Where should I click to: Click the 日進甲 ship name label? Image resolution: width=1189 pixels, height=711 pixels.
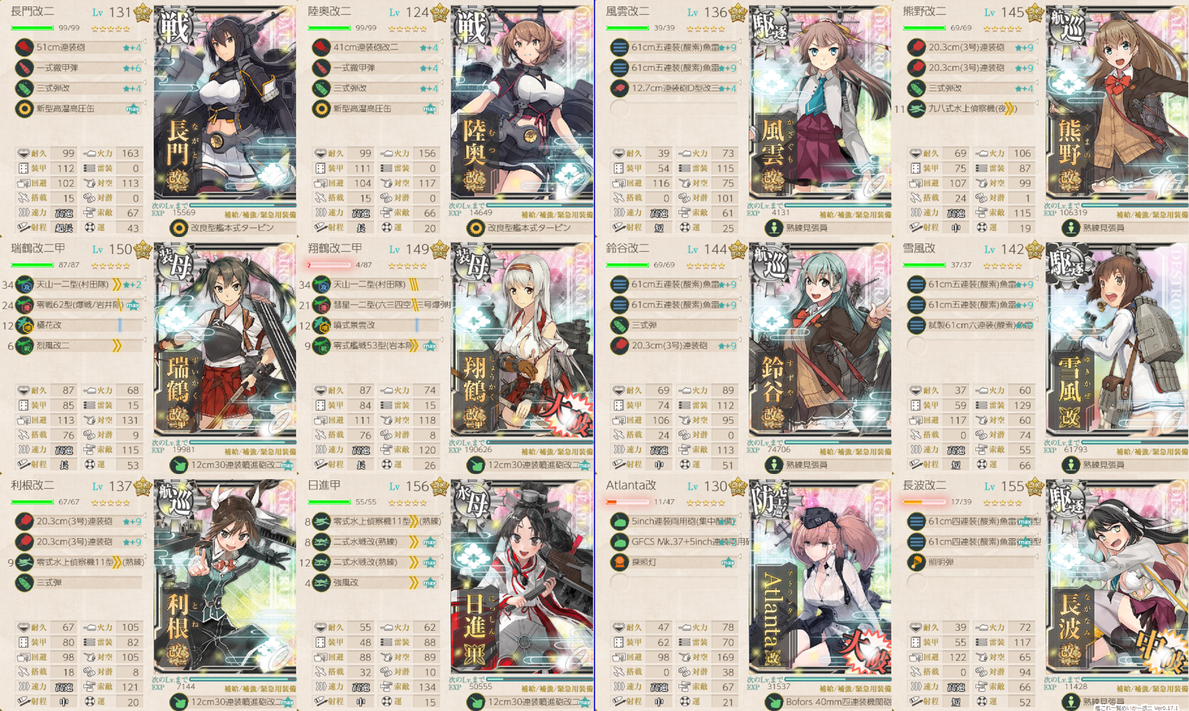pos(324,485)
